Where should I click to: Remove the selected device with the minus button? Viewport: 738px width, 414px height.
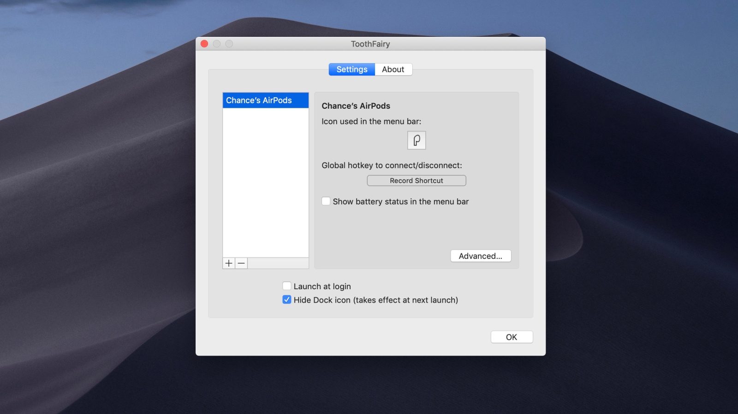tap(241, 263)
